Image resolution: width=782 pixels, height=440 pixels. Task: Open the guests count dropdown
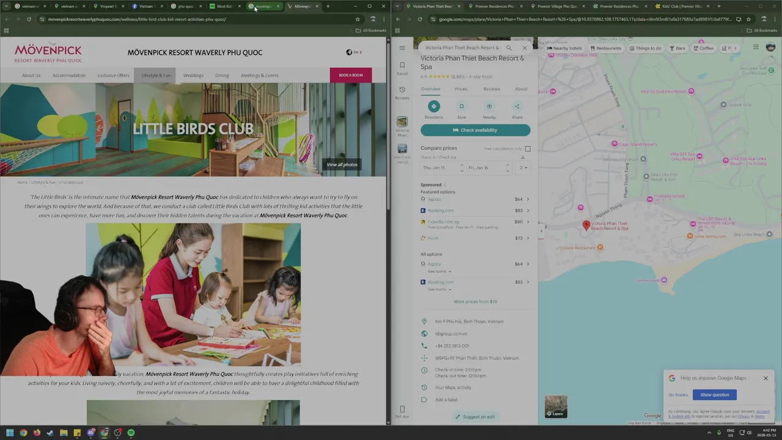coord(524,167)
